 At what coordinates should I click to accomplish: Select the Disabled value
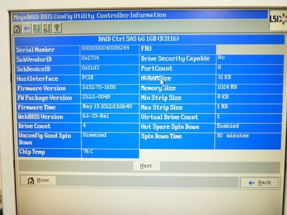[x=95, y=135]
